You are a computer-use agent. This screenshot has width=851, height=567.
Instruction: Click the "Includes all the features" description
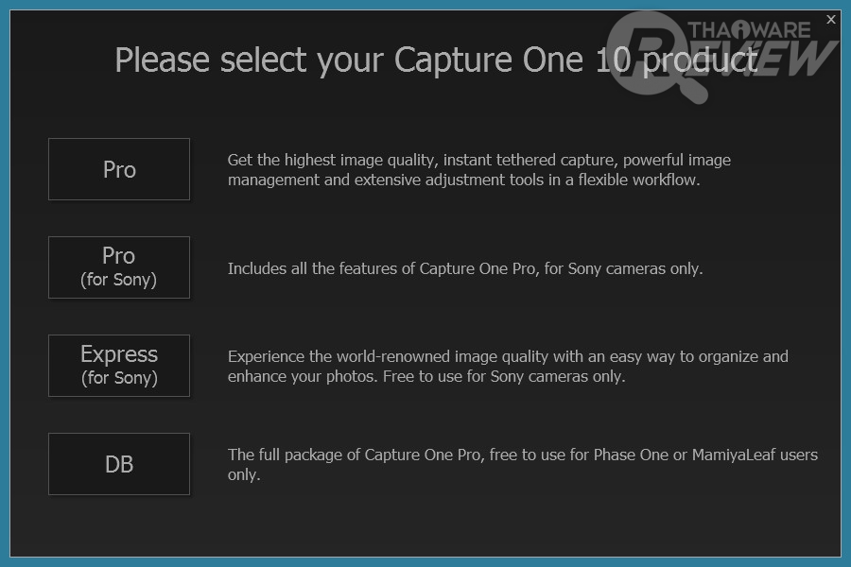[x=464, y=268]
